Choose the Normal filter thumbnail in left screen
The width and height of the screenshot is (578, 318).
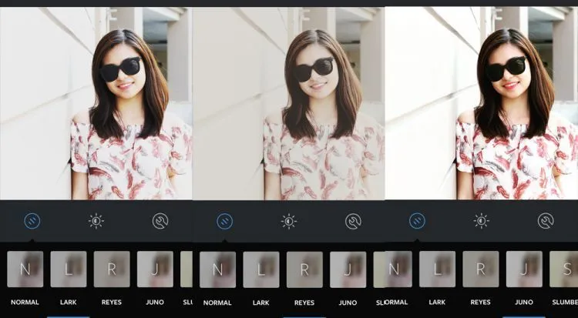[x=25, y=269]
